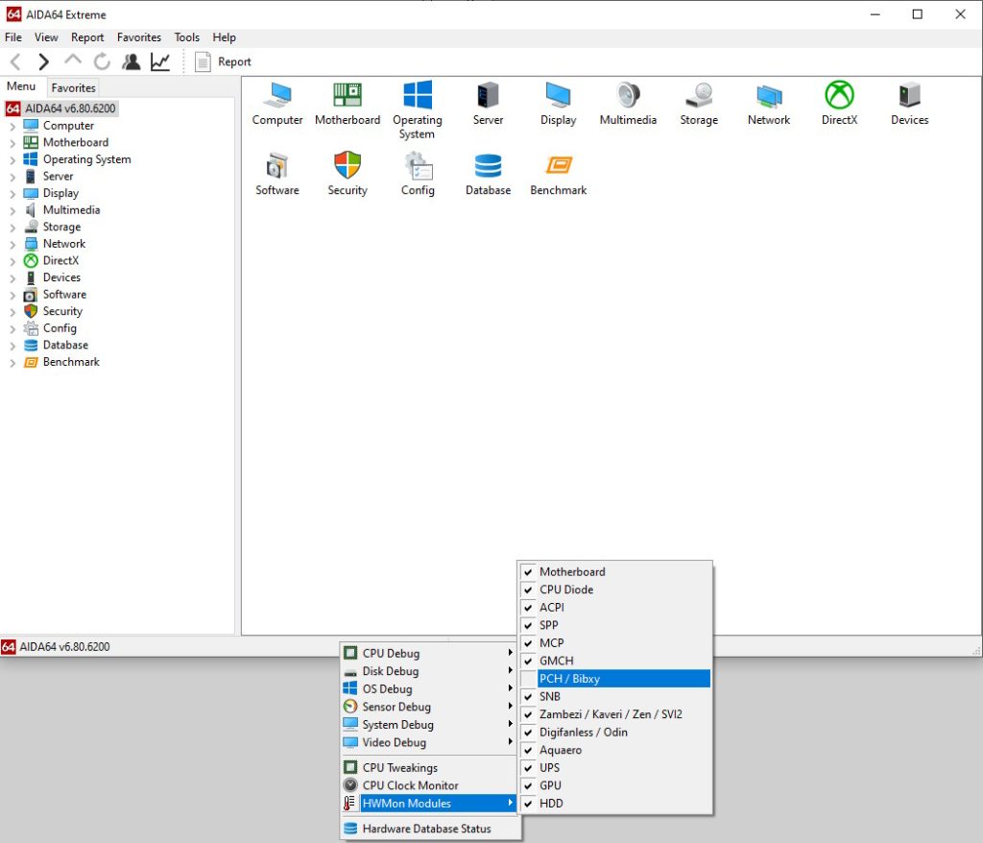
Task: Click the Security shield icon in main panel
Action: tap(348, 166)
